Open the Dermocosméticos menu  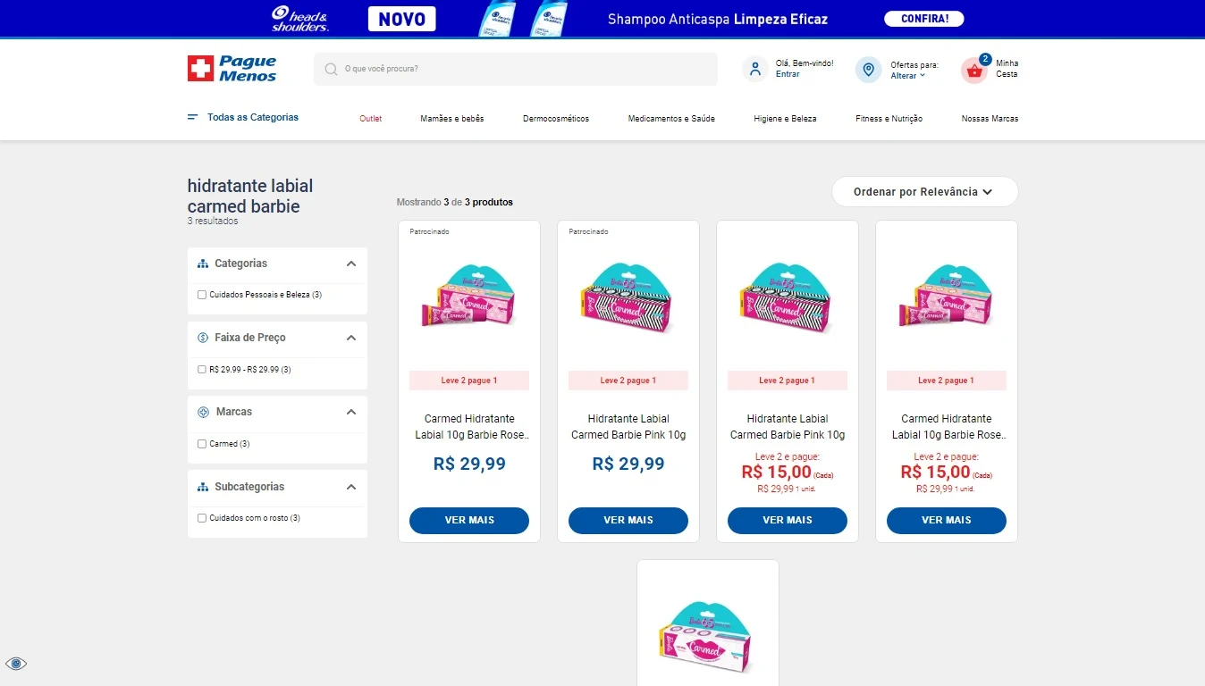[x=556, y=119]
